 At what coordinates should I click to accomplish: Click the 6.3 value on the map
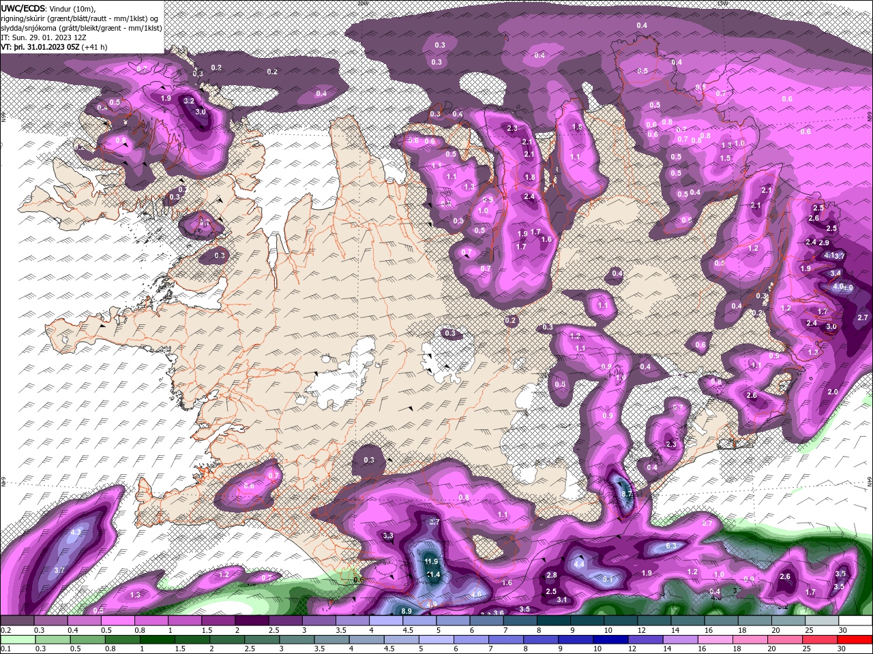(670, 546)
